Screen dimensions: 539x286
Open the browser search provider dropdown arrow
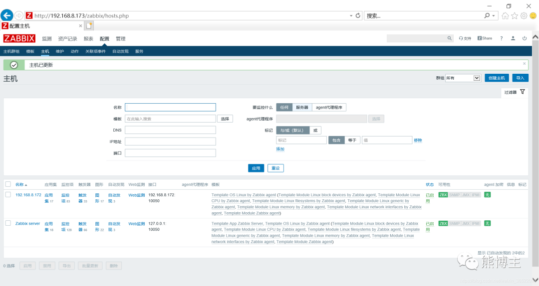[493, 16]
